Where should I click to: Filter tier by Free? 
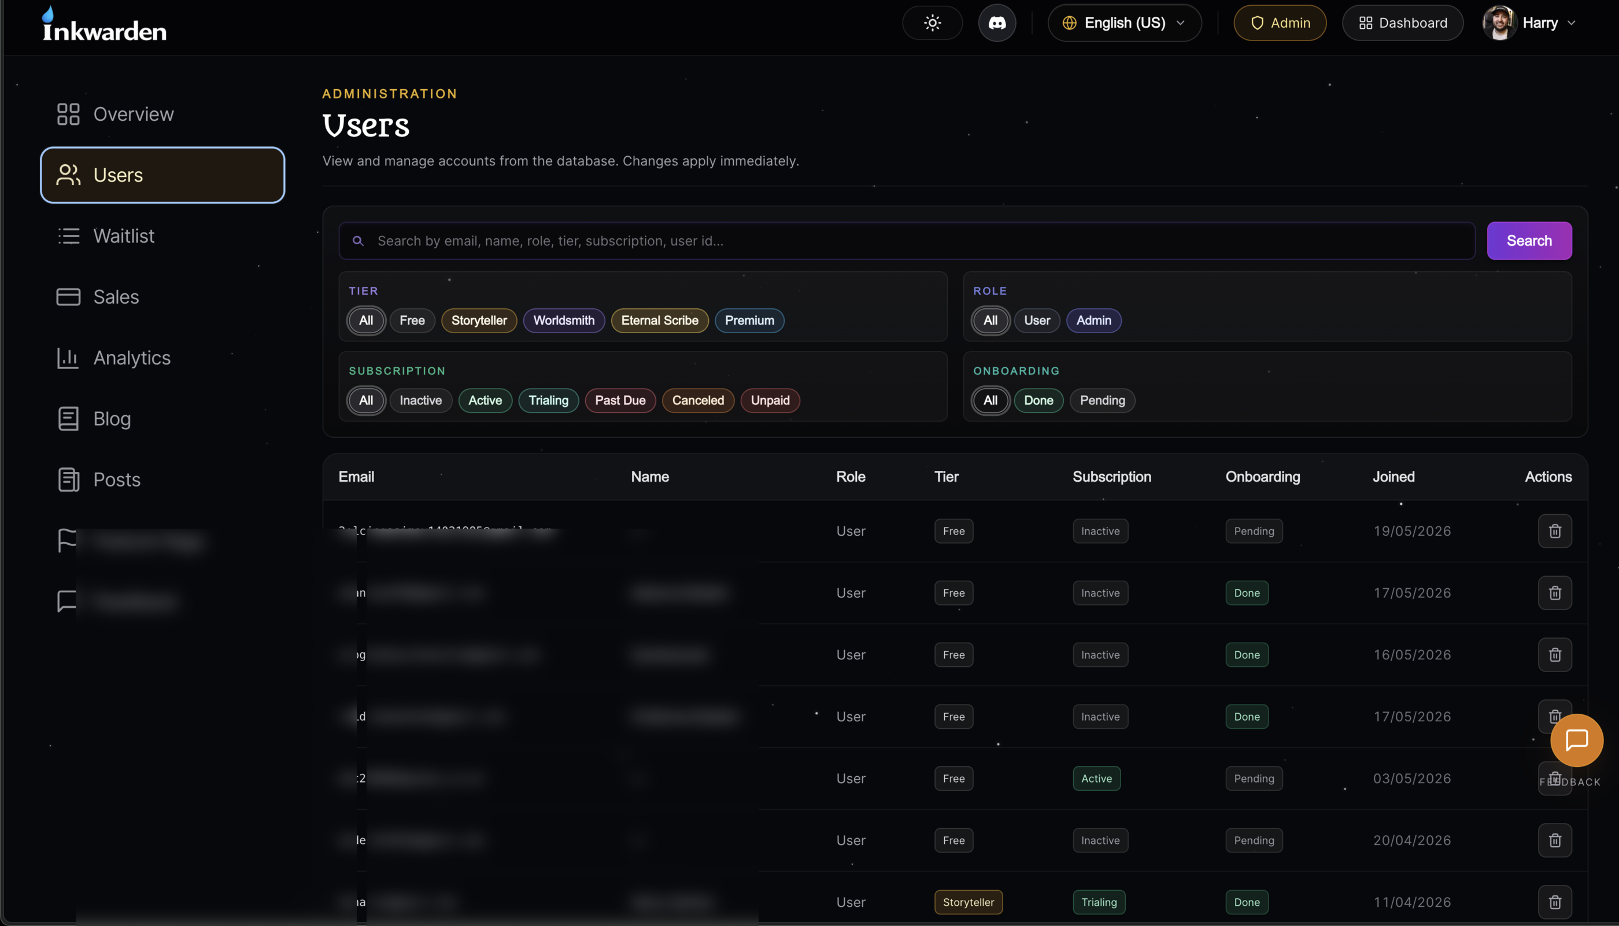tap(412, 320)
